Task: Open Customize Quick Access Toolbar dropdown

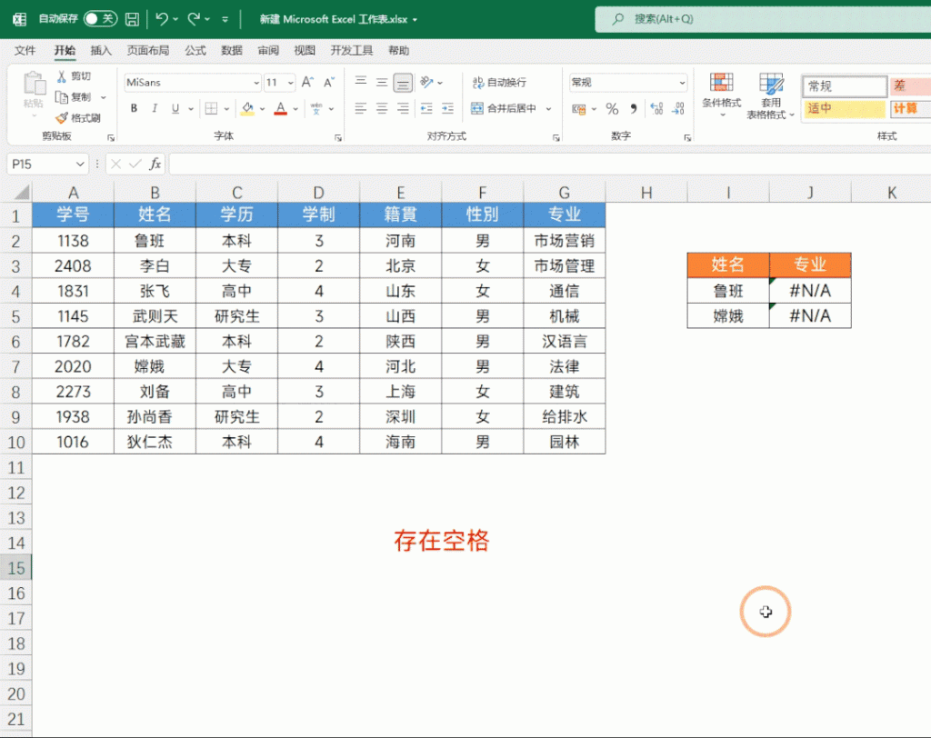Action: tap(225, 20)
